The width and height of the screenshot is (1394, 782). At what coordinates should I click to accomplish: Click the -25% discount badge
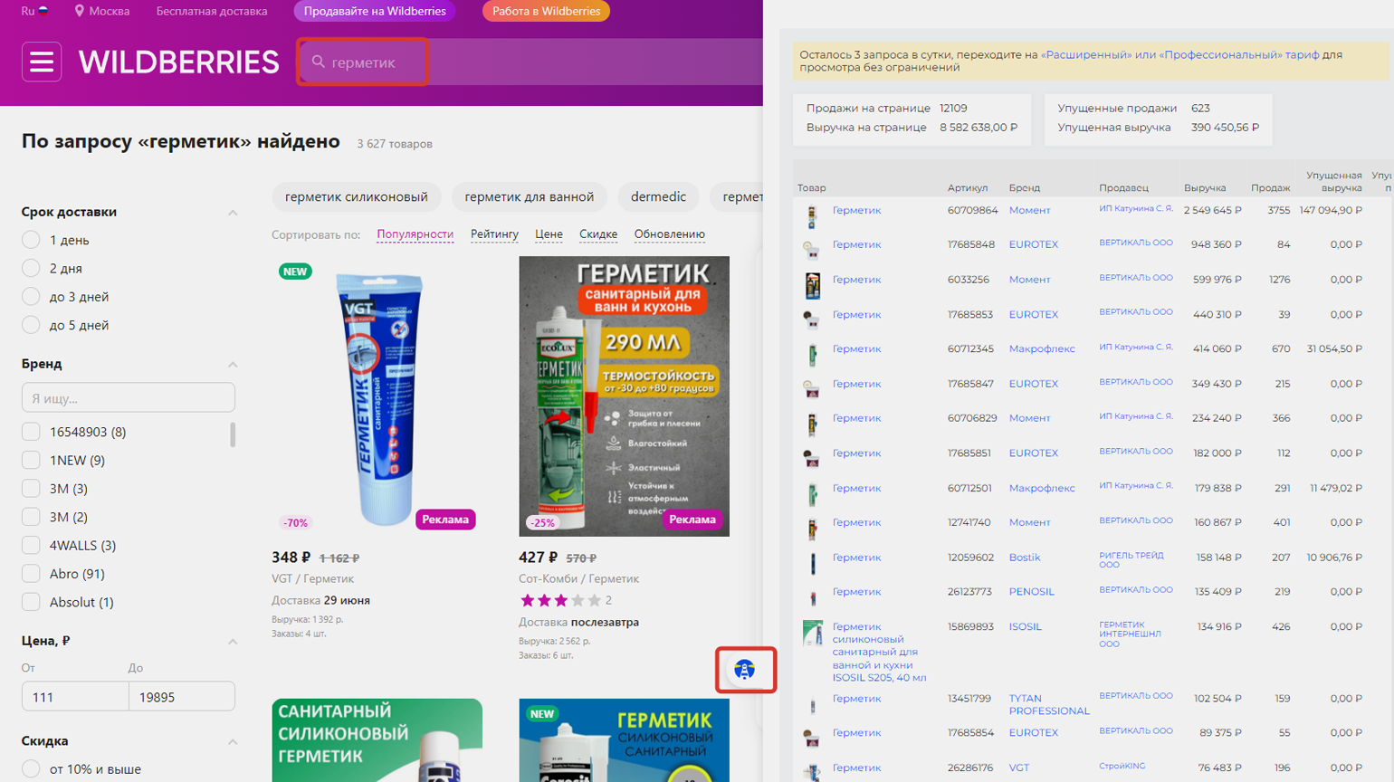542,522
